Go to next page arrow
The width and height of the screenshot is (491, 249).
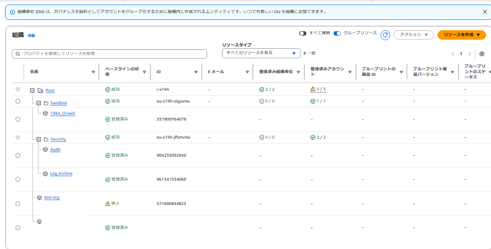469,54
